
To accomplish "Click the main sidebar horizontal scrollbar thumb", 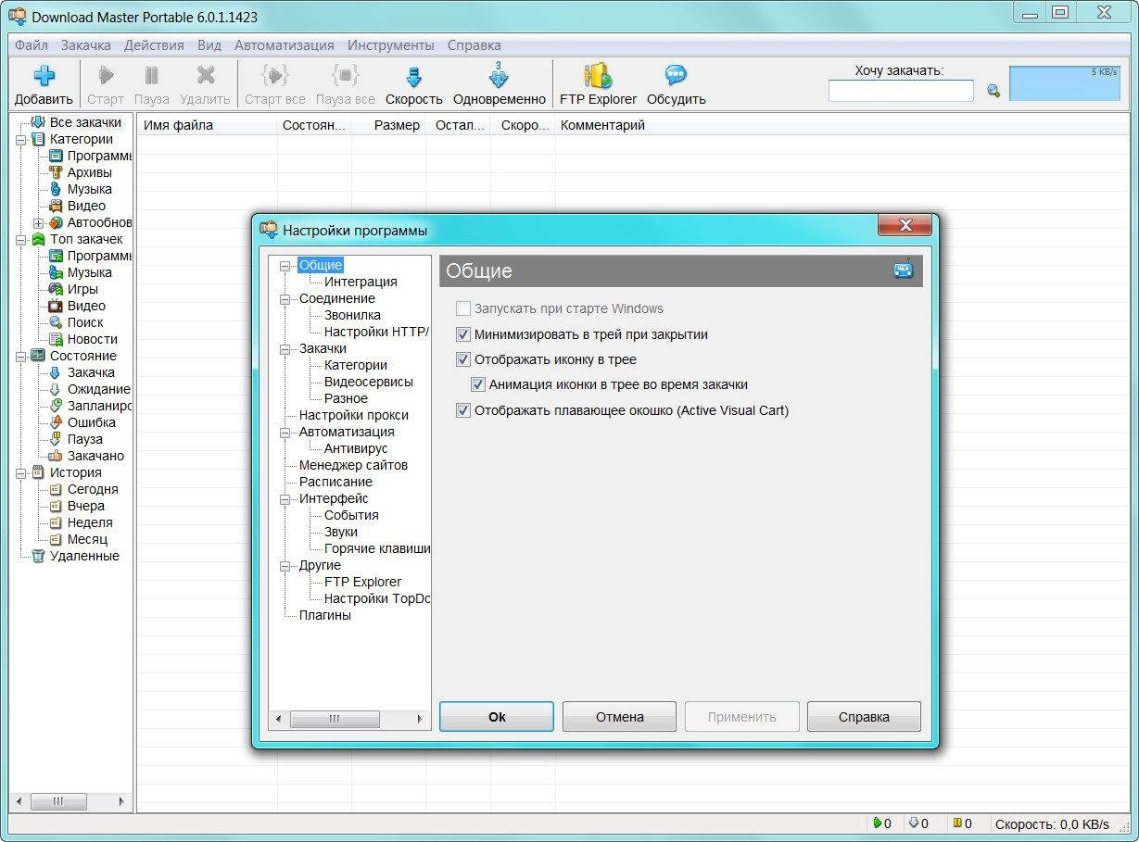I will pos(57,801).
